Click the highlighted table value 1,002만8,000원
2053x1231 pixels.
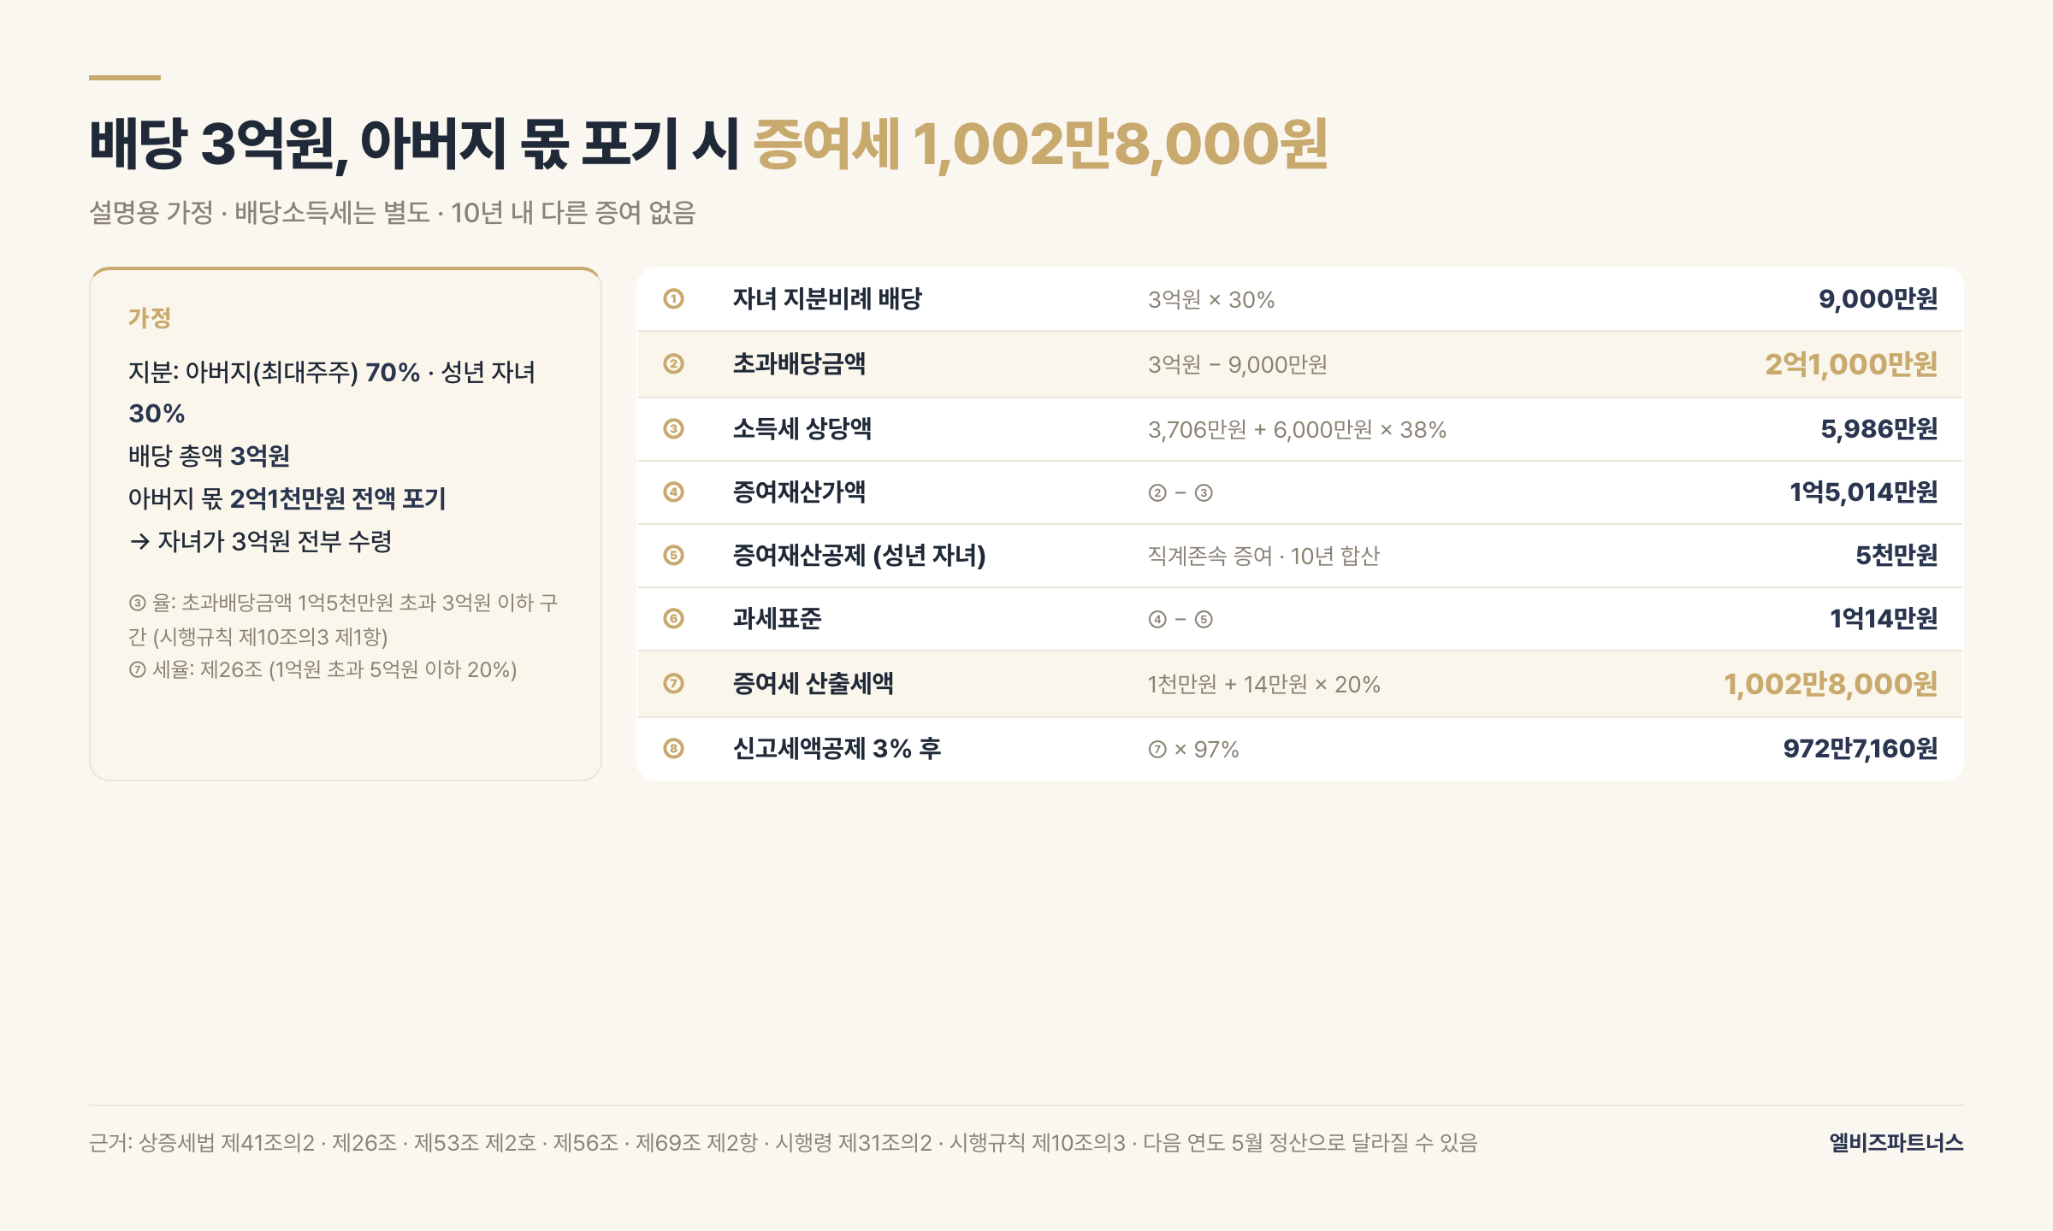point(1831,684)
